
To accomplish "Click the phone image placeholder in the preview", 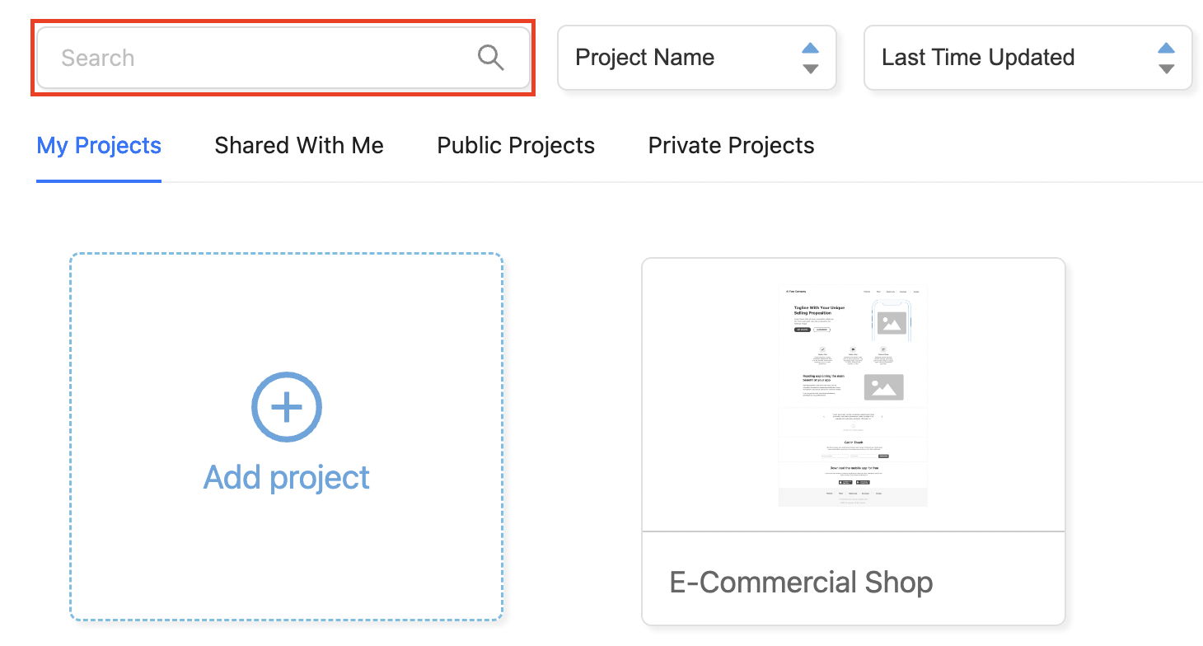I will click(x=892, y=322).
